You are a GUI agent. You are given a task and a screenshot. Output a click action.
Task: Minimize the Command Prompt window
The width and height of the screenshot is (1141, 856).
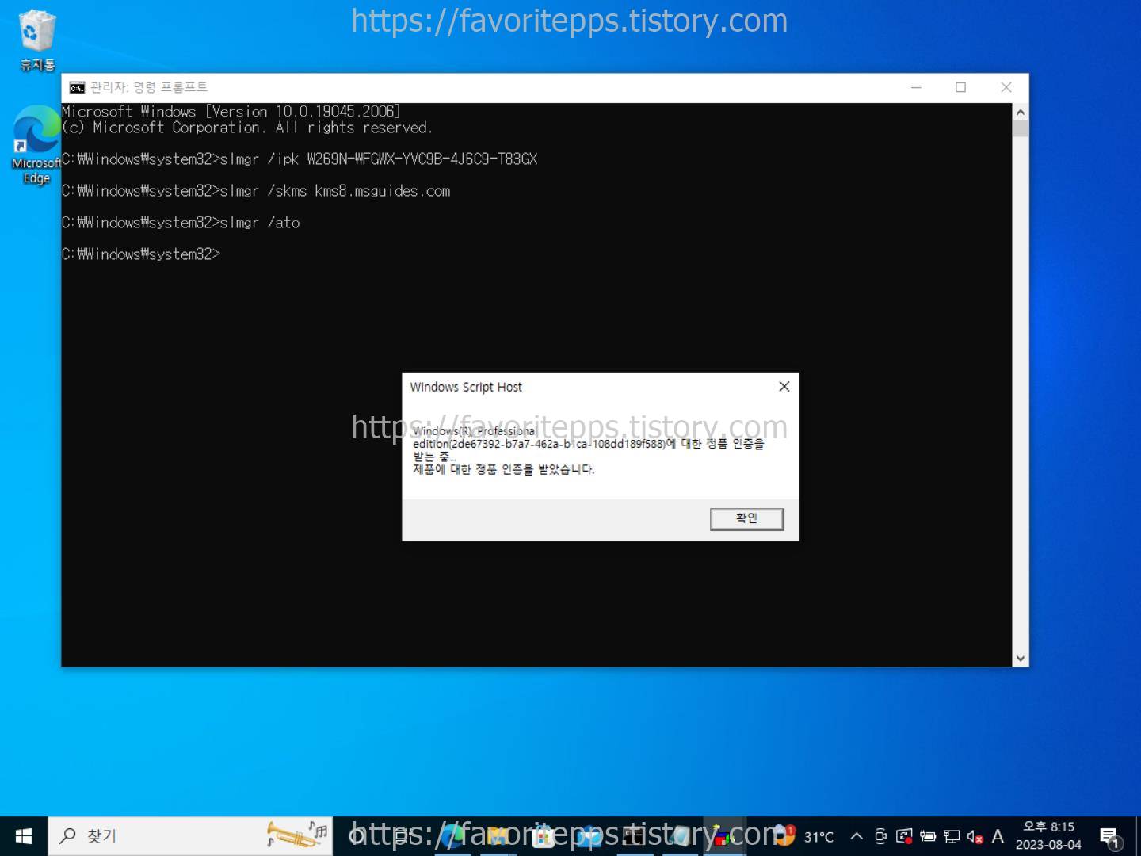[x=916, y=87]
